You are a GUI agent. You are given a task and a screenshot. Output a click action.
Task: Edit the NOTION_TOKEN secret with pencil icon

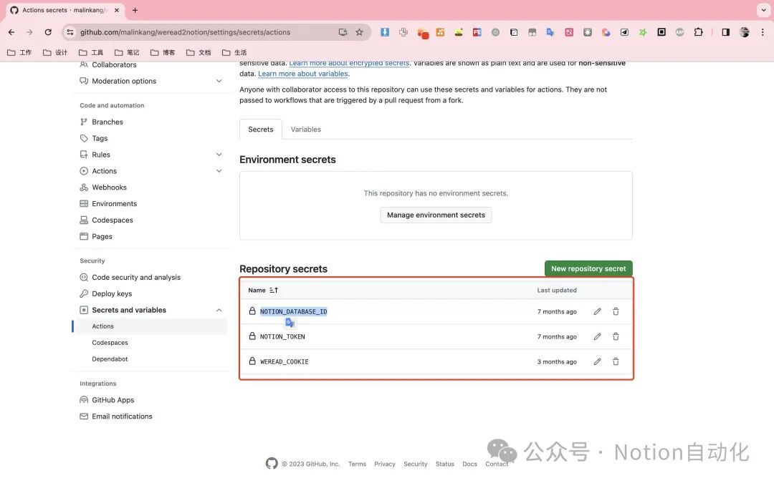(597, 336)
